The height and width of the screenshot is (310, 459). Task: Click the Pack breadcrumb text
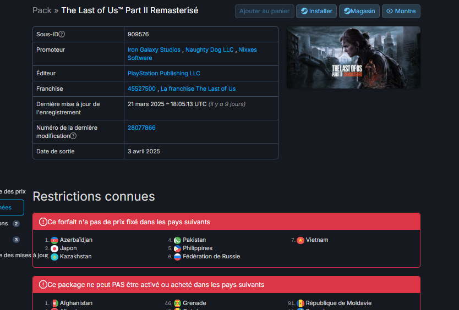tap(42, 10)
